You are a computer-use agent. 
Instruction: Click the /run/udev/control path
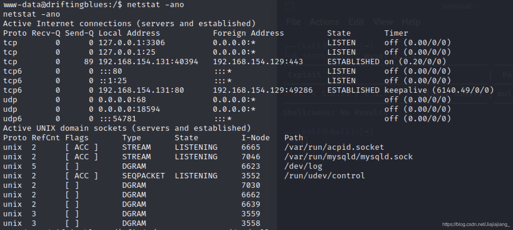pyautogui.click(x=324, y=176)
